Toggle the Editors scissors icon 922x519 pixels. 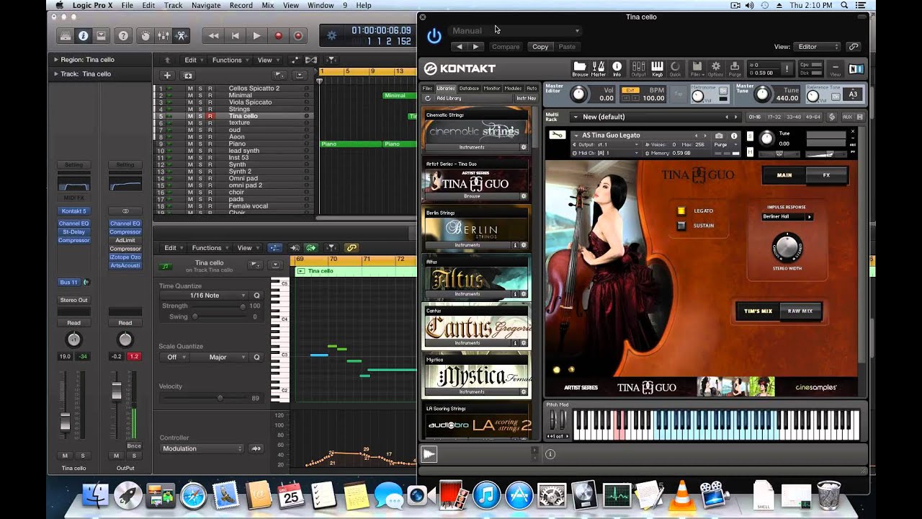(181, 35)
